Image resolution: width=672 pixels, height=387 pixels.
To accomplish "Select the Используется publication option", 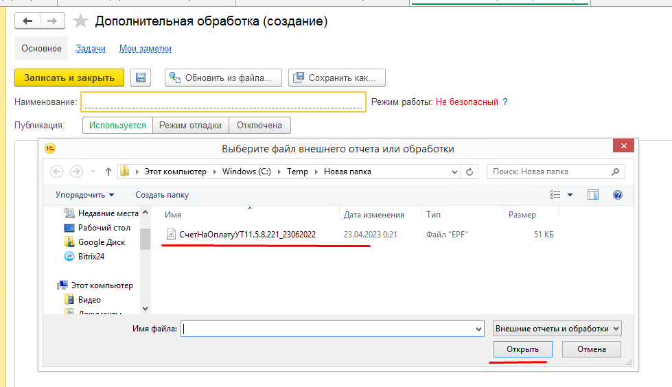I will click(117, 126).
